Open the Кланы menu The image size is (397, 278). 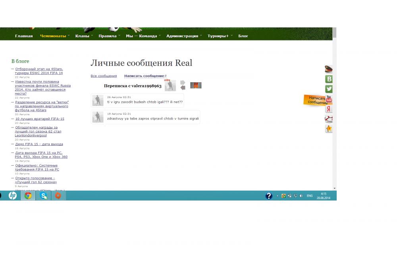tap(82, 36)
